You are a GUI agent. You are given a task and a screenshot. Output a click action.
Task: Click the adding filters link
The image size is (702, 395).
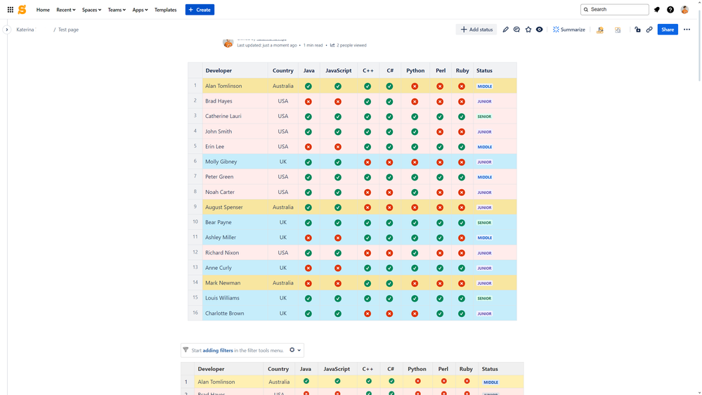pyautogui.click(x=218, y=350)
